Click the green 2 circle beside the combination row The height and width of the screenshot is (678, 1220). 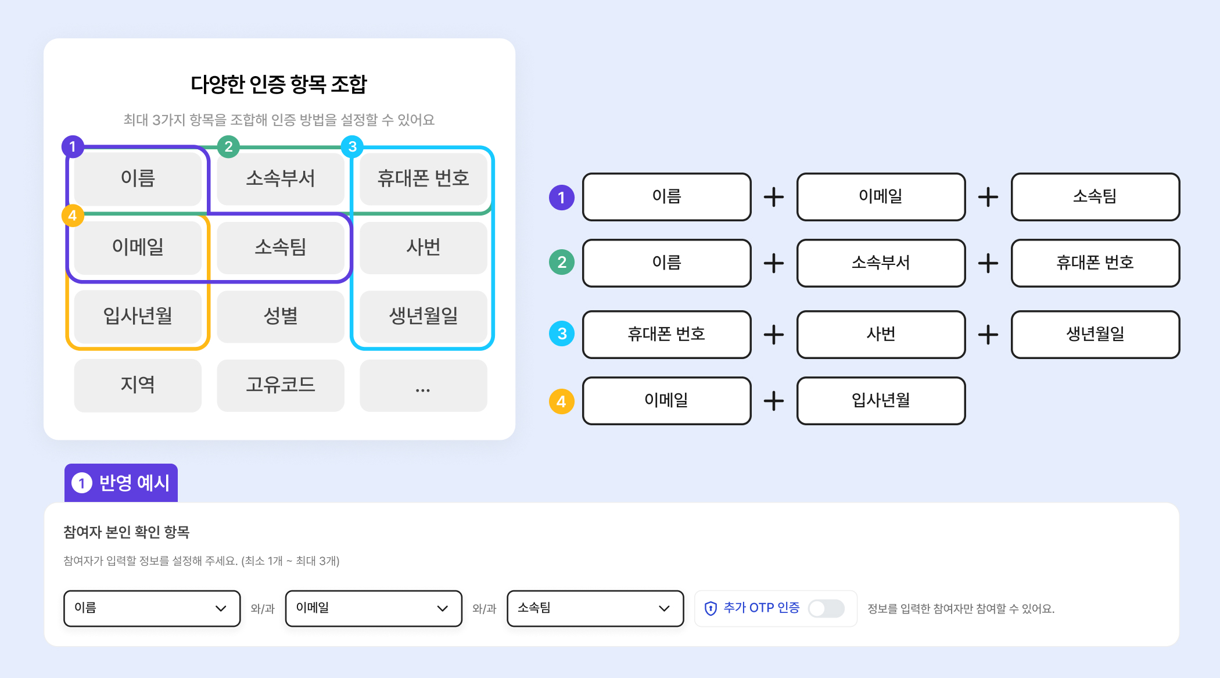coord(561,263)
